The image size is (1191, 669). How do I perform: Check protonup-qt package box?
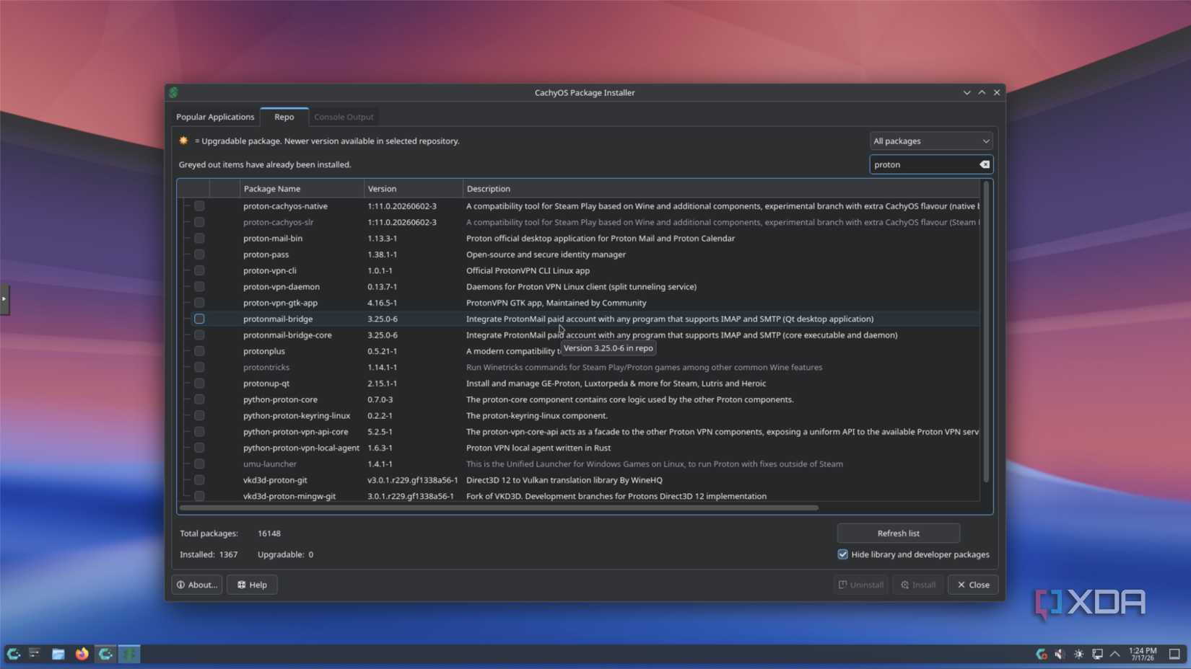click(x=199, y=384)
